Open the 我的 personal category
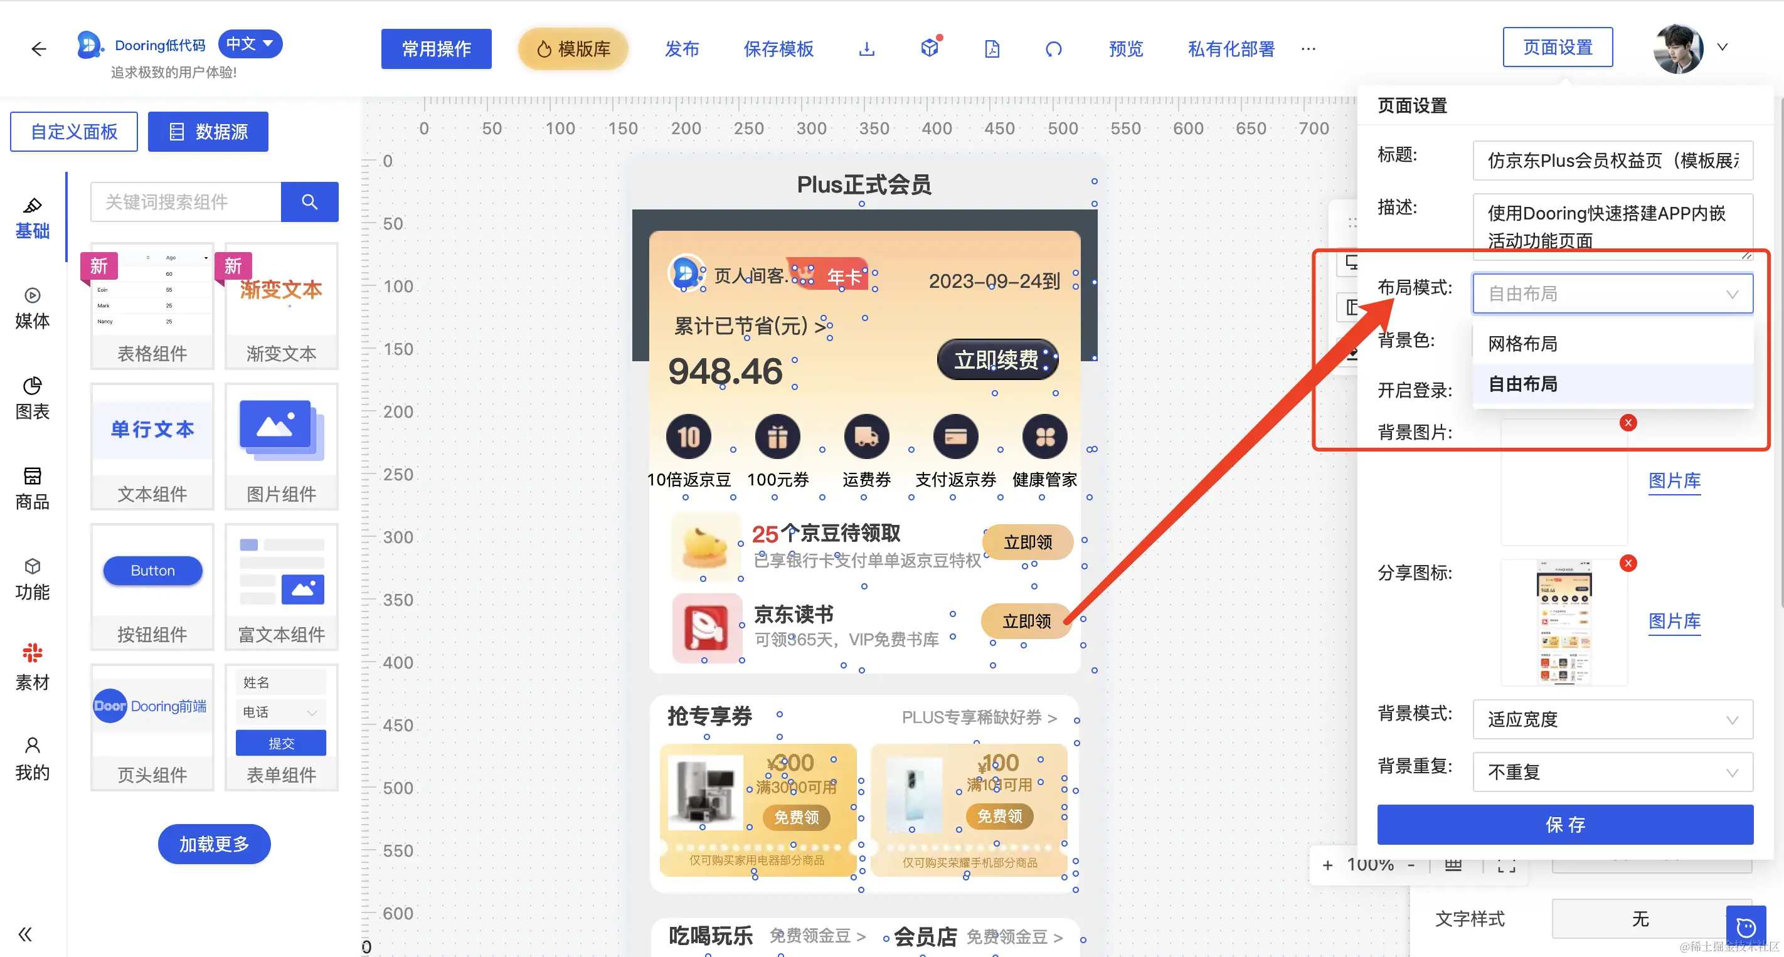Viewport: 1784px width, 957px height. click(x=33, y=759)
